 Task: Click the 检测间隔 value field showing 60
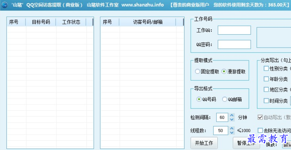click(x=222, y=117)
